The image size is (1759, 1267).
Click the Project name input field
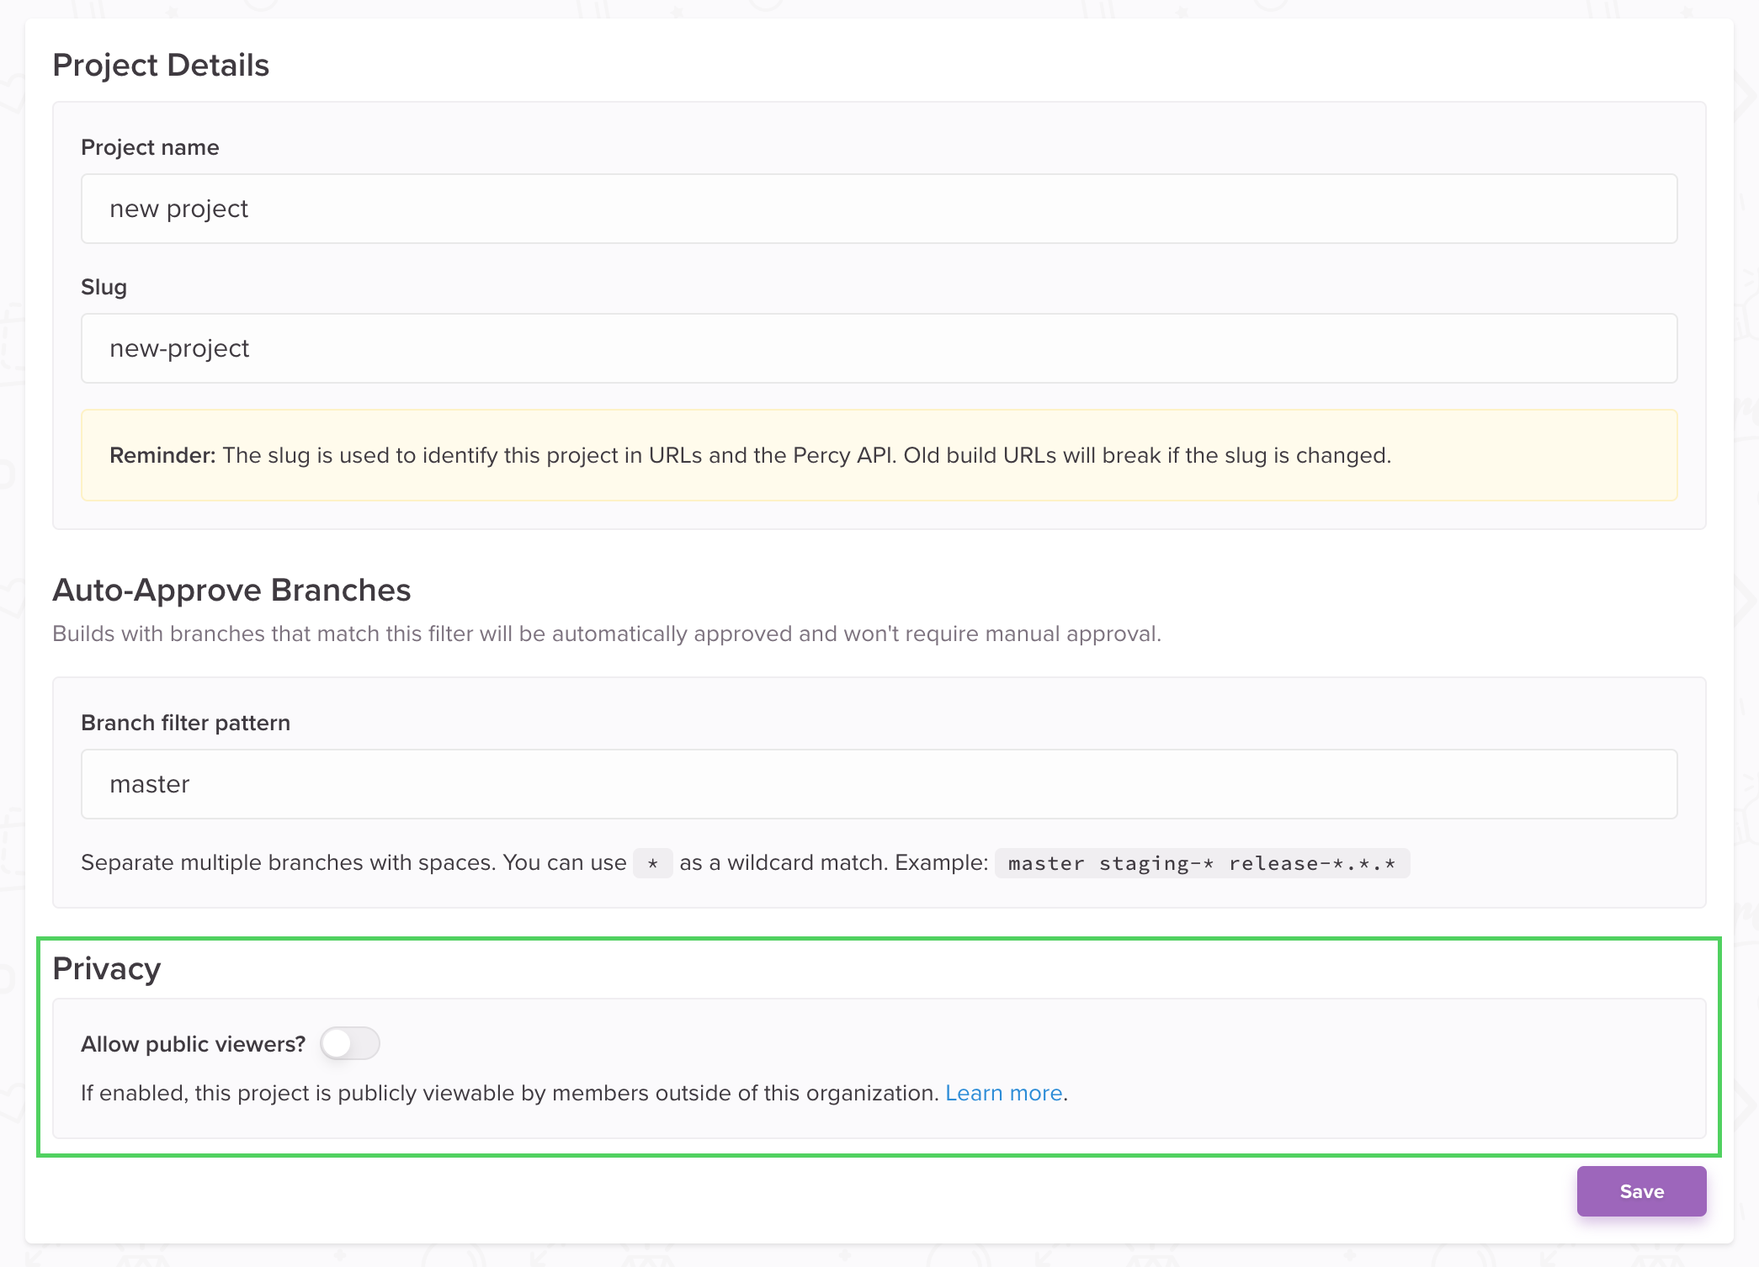click(x=879, y=209)
